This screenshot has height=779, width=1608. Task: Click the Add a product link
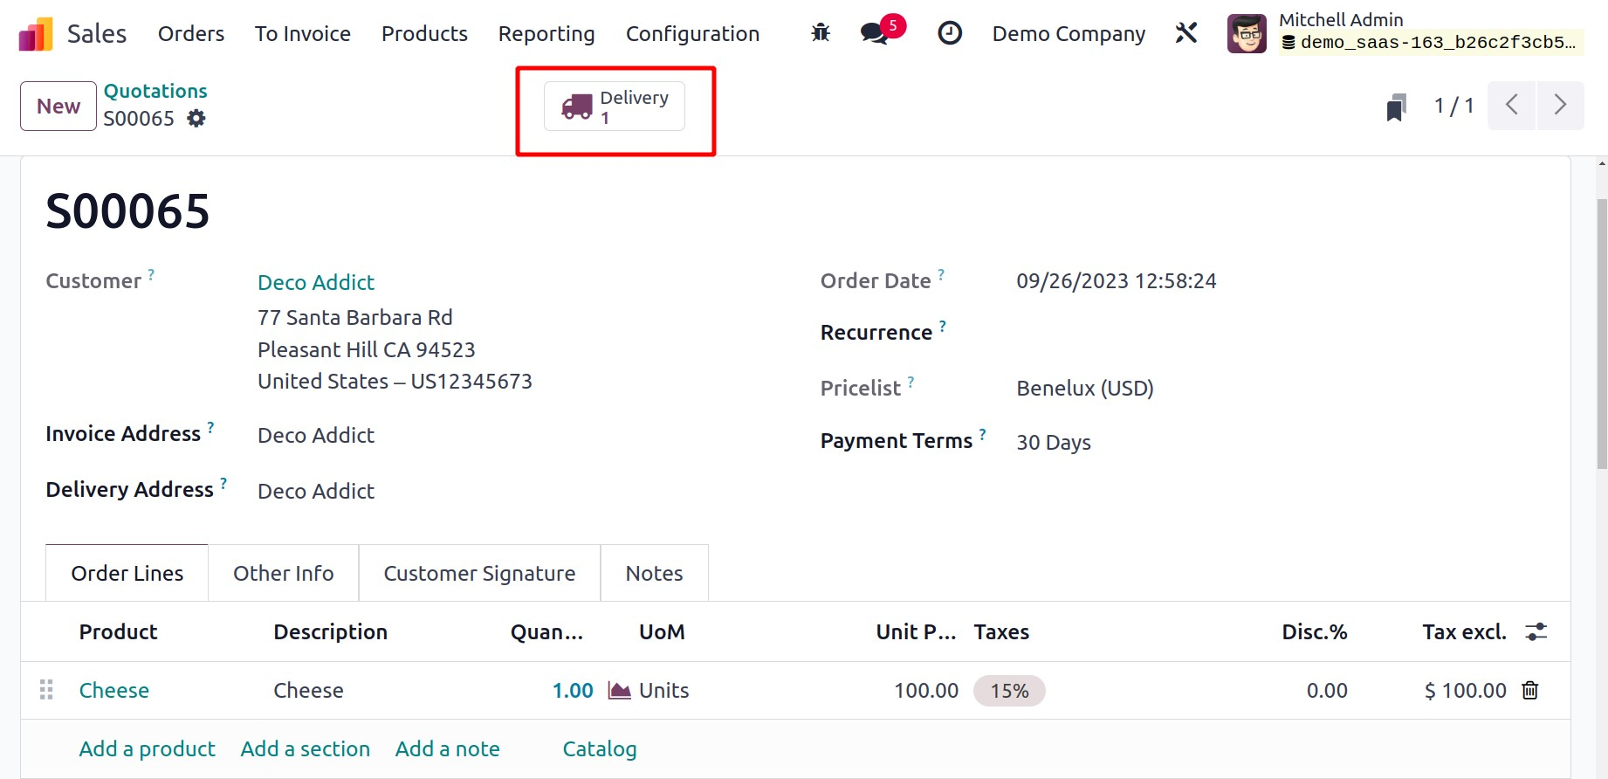click(147, 748)
